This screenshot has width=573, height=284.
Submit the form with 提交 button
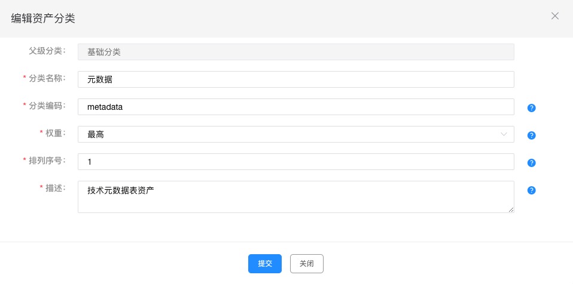pos(264,264)
